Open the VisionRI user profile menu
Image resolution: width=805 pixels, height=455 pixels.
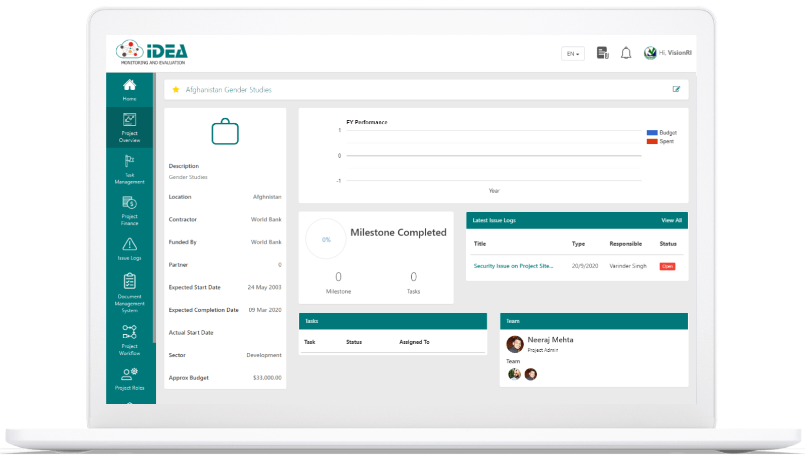pyautogui.click(x=668, y=53)
